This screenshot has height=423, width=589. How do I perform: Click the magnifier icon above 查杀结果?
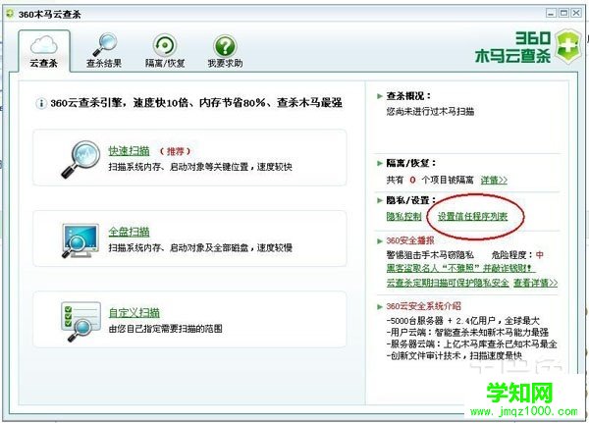(105, 44)
